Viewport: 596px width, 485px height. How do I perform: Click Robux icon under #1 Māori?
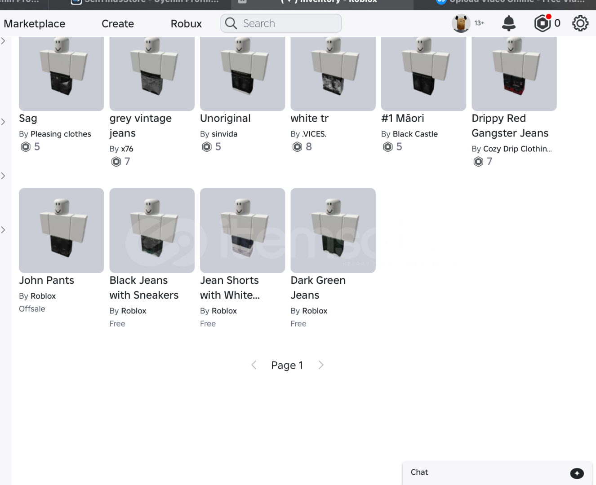(x=388, y=147)
